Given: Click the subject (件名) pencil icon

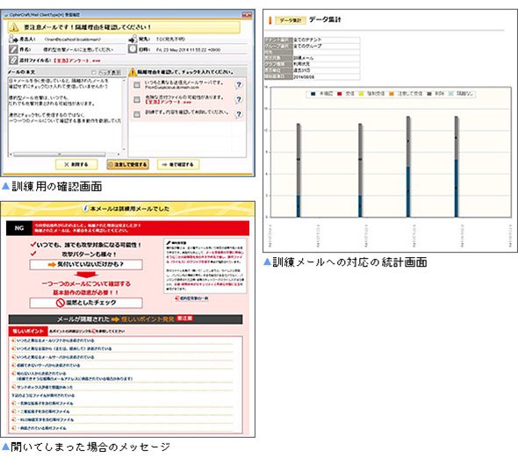Looking at the screenshot, I should (13, 49).
